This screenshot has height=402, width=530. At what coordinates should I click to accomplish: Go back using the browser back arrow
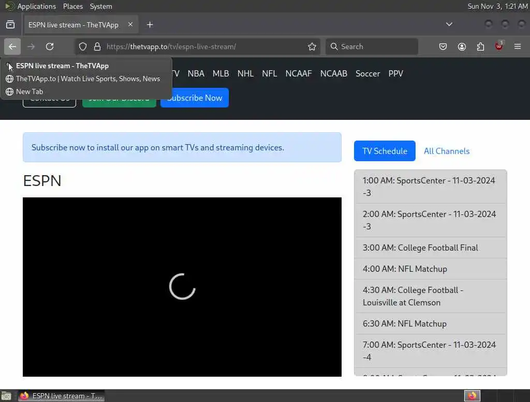[12, 47]
